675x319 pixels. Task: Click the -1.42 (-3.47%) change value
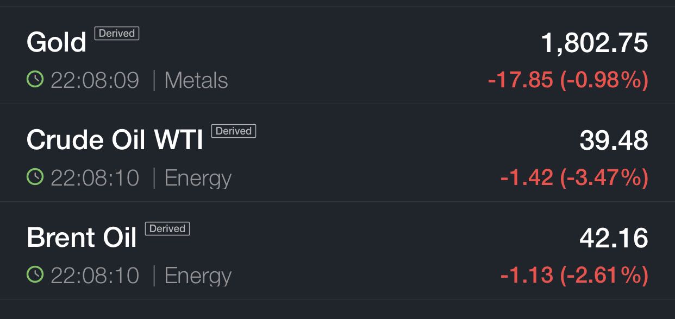coord(574,178)
